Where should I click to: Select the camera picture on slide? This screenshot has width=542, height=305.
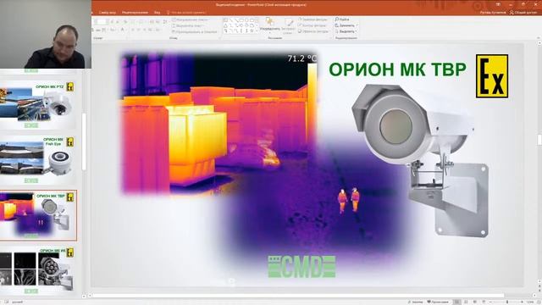[x=420, y=160]
